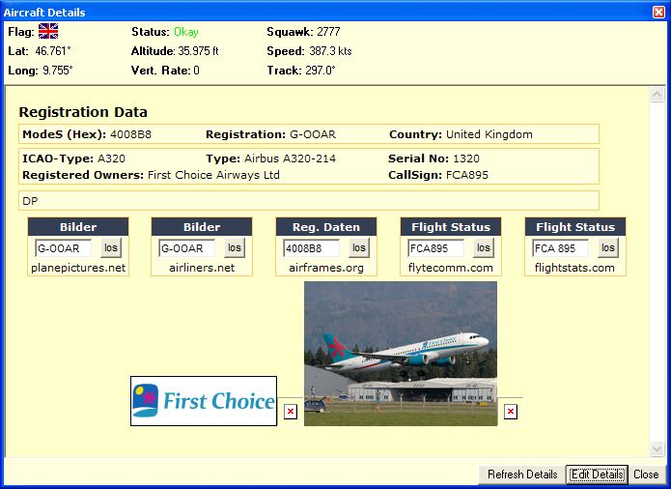The width and height of the screenshot is (671, 489).
Task: Click the Type value Airbus A320-214
Action: click(290, 158)
